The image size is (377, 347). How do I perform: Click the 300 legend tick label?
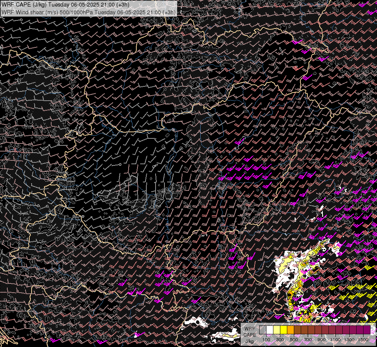point(280,340)
